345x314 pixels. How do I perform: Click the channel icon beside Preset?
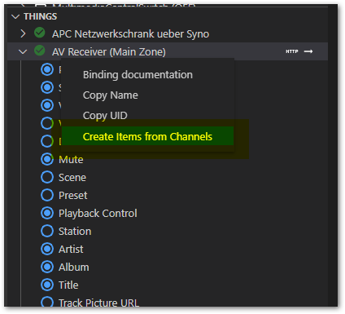(47, 195)
